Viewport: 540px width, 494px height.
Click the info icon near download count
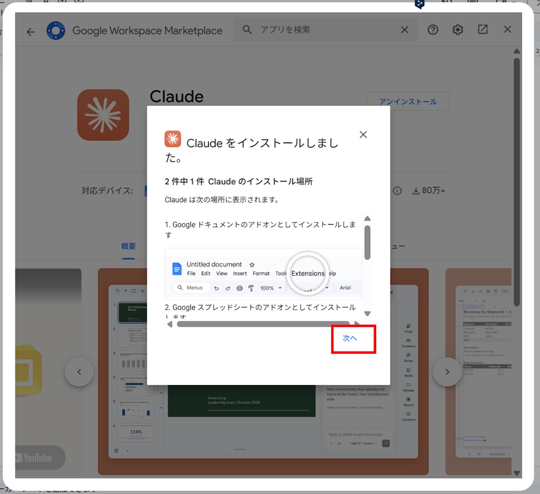pos(397,191)
